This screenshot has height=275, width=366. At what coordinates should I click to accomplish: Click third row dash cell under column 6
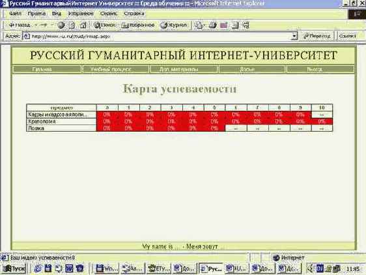[x=236, y=128]
